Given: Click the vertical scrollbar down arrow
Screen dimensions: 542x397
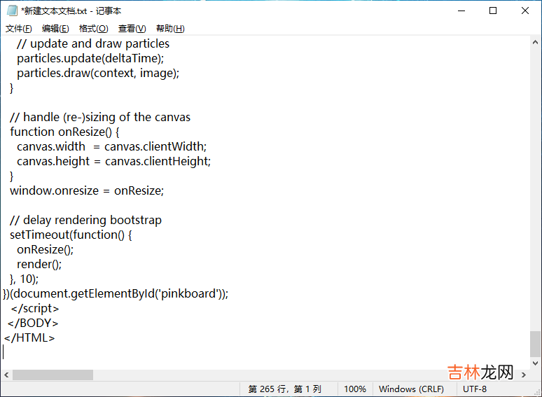Looking at the screenshot, I should click(x=535, y=363).
